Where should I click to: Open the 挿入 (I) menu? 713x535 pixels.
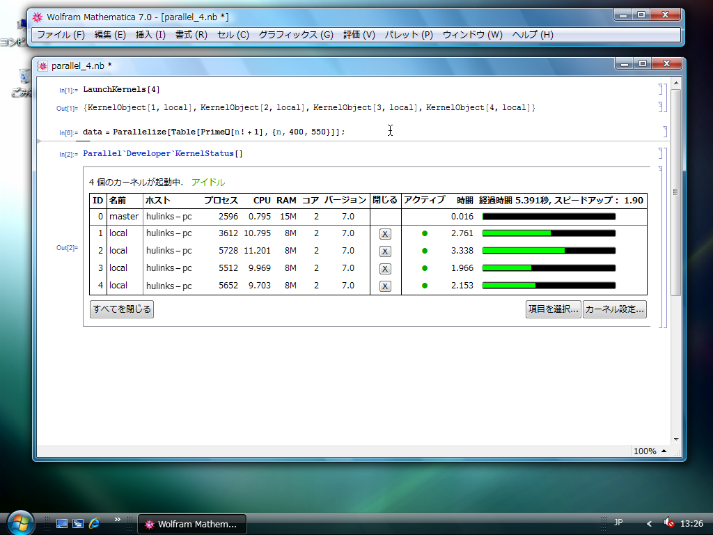coord(150,35)
